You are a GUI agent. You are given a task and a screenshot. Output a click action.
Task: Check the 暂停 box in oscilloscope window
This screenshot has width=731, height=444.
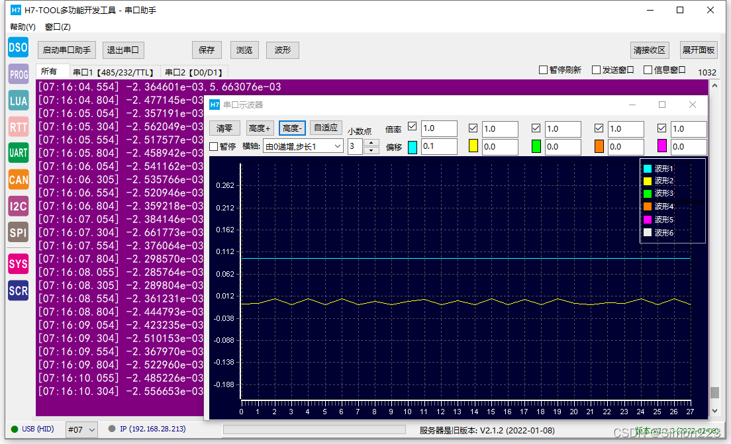click(x=214, y=146)
